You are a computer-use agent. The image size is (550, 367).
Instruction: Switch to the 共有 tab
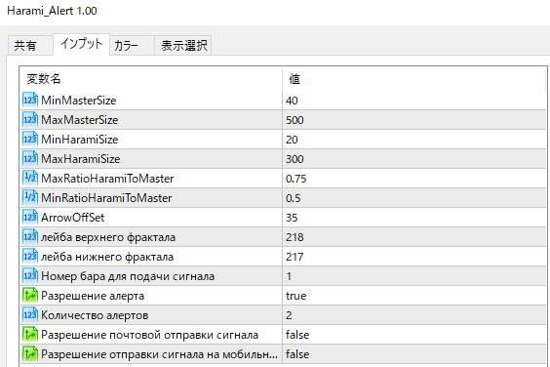(x=25, y=45)
